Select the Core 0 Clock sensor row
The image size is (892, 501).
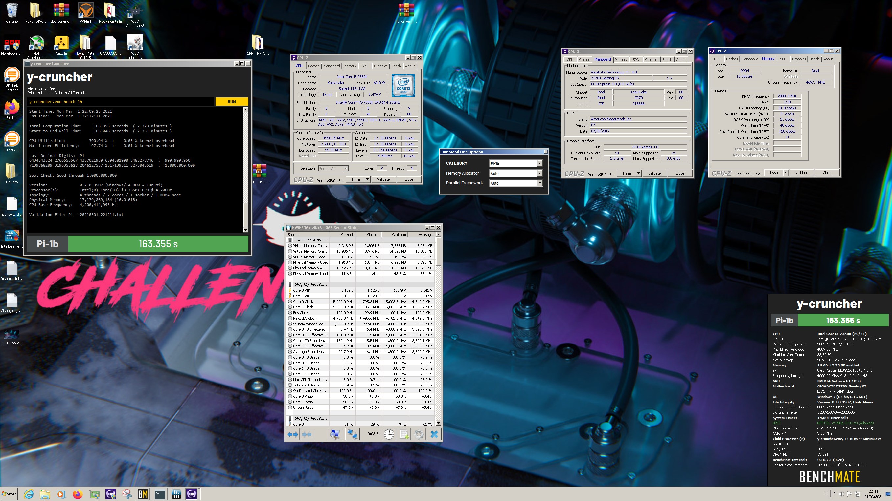tap(360, 302)
